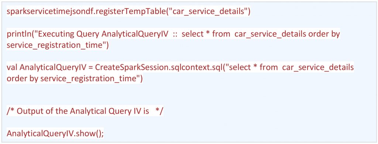Click the "car_service_details" string in first line

(206, 12)
